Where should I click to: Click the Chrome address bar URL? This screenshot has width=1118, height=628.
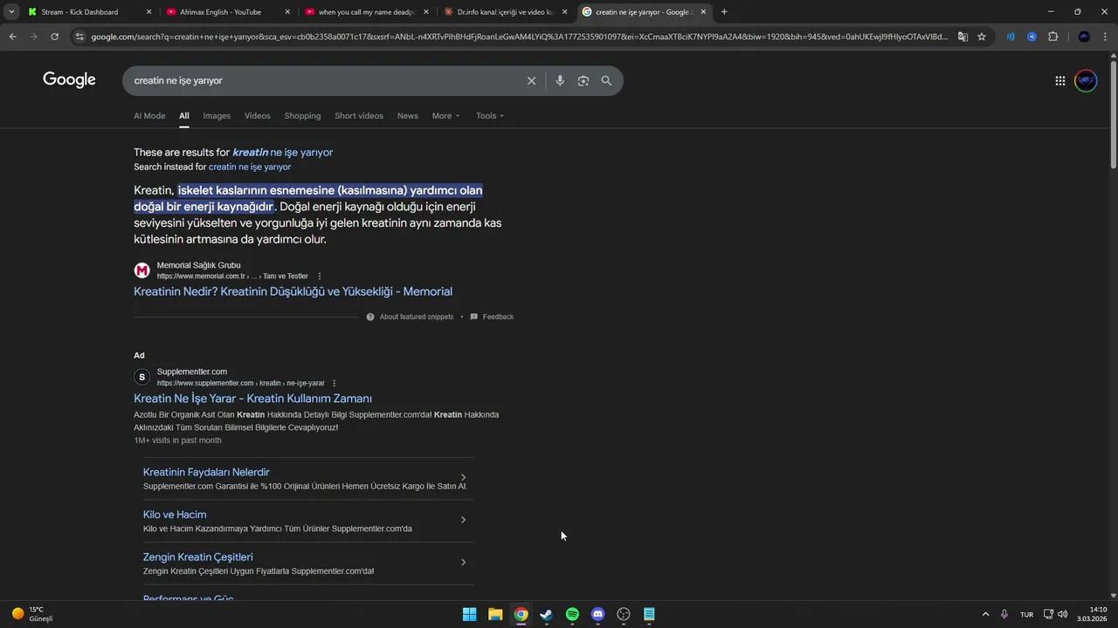[x=519, y=37]
